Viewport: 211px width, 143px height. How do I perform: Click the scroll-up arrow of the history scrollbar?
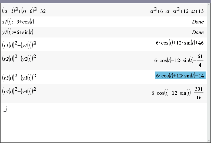[209, 4]
